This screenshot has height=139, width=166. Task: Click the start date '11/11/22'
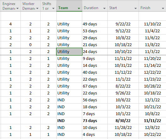pyautogui.click(x=123, y=59)
